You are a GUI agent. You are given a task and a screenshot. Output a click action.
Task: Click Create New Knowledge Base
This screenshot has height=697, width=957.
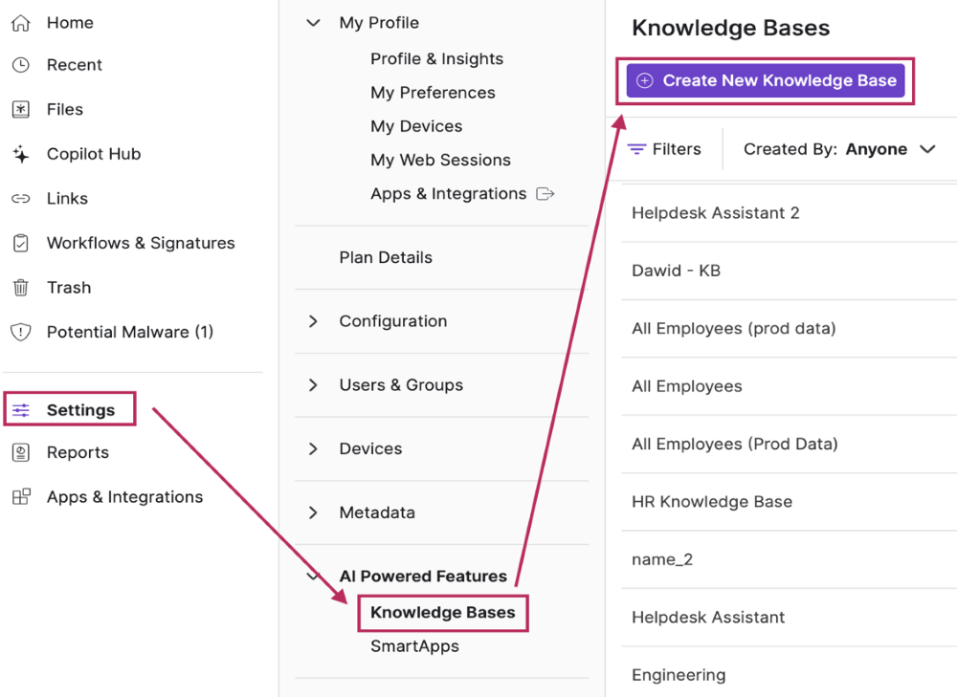(x=765, y=81)
